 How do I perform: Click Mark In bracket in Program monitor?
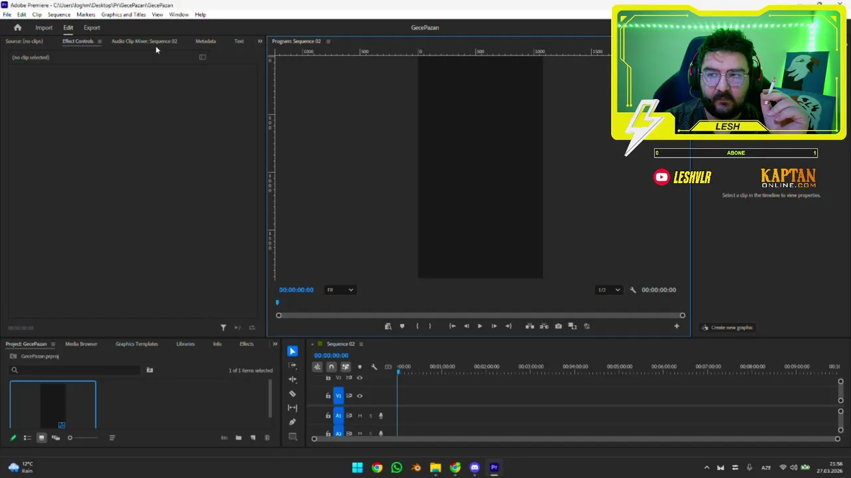pos(417,326)
